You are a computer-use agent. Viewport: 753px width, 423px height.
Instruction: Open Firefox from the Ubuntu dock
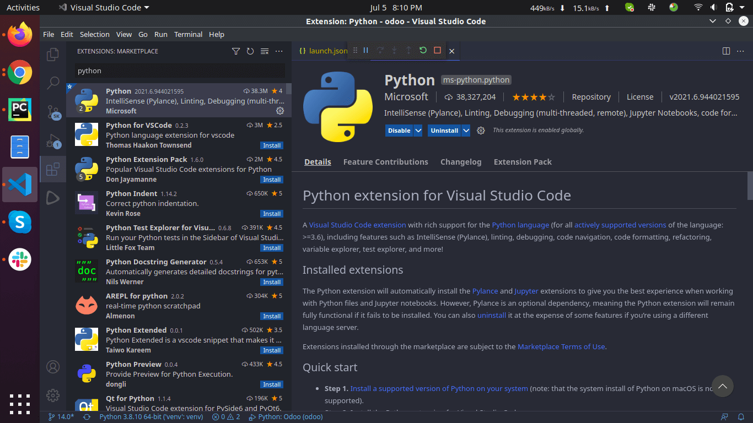(20, 35)
